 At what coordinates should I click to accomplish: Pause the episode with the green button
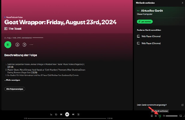point(8,45)
